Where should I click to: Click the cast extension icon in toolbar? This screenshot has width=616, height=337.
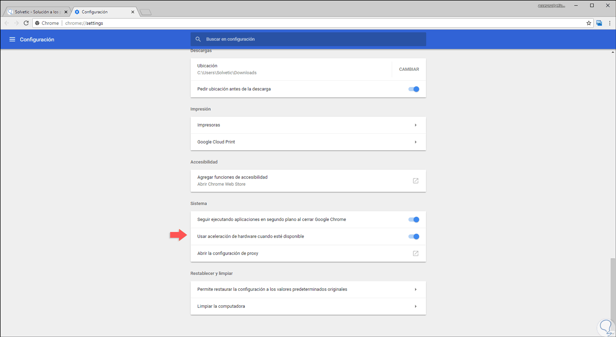click(x=599, y=23)
